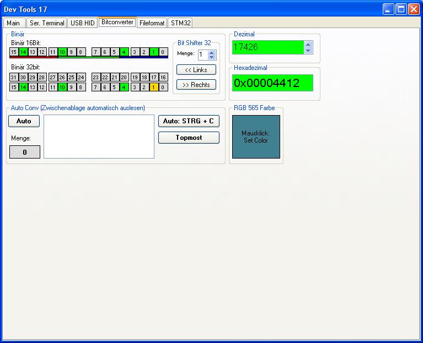423x343 pixels.
Task: Toggle the yellow bit 1 in Binär 32bit
Action: coord(154,87)
